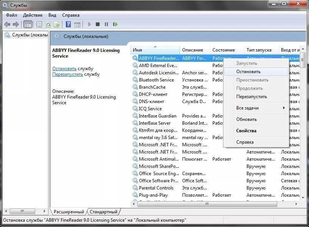The height and width of the screenshot is (227, 309).
Task: Click the Forward arrow toolbar icon
Action: tap(16, 24)
